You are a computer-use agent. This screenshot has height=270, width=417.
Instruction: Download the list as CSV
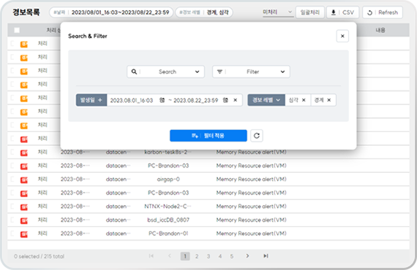click(342, 12)
